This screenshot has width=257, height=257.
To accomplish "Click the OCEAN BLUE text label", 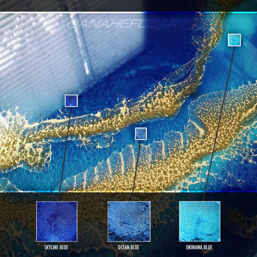I will point(128,247).
